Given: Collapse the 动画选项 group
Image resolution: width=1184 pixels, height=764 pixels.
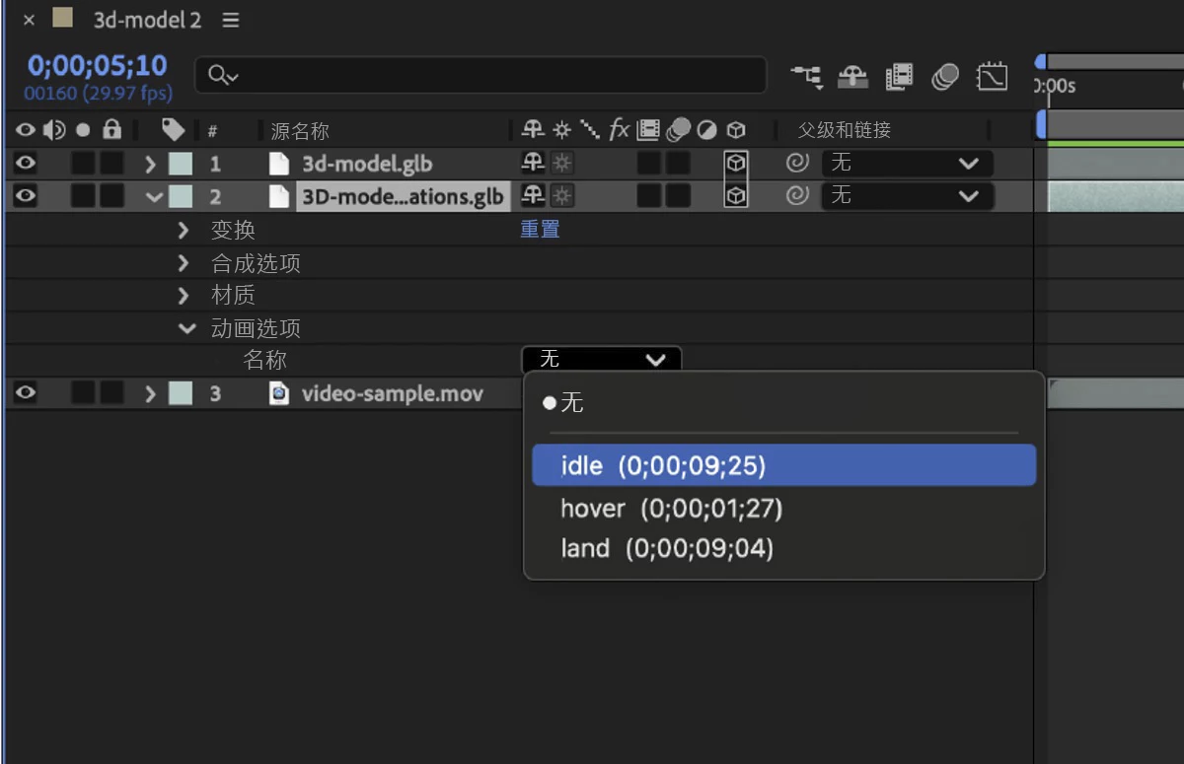Looking at the screenshot, I should (186, 329).
